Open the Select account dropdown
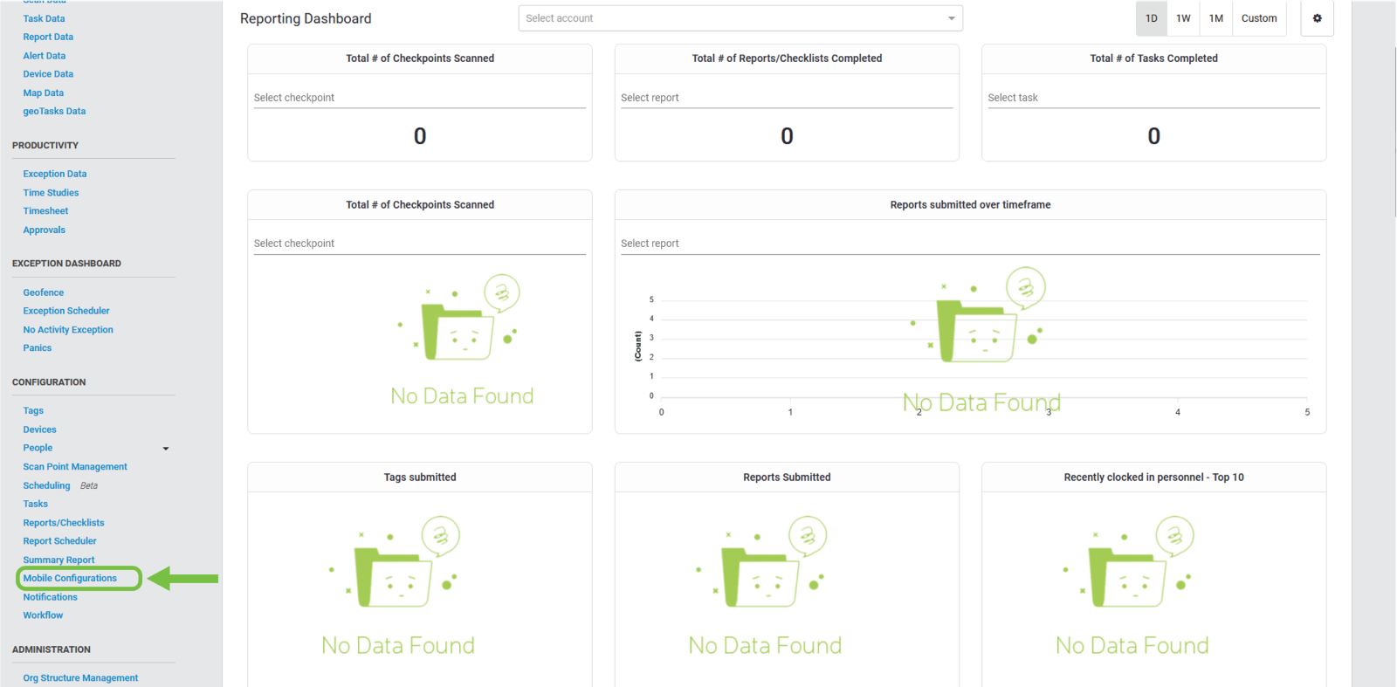 tap(740, 18)
